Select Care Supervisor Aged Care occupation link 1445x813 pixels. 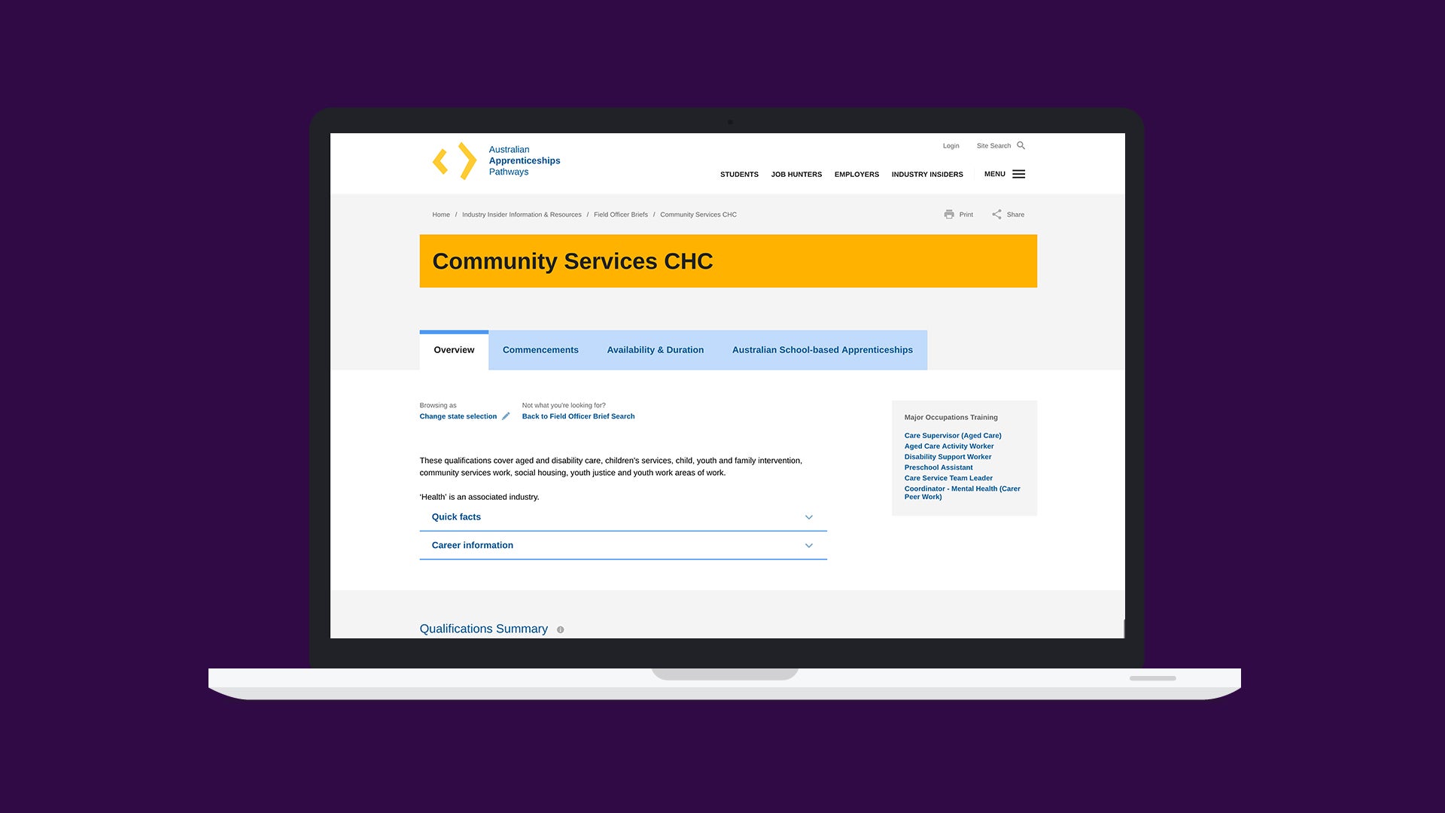tap(953, 435)
